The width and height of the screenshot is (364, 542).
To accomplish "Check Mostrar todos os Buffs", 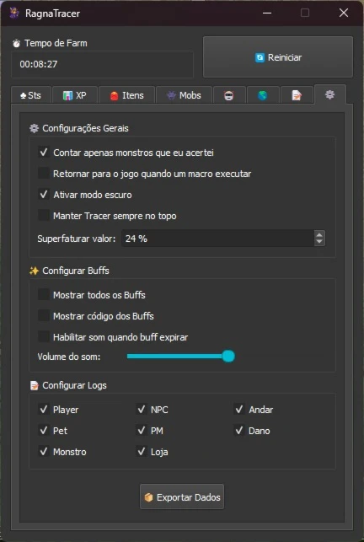I will tap(44, 295).
